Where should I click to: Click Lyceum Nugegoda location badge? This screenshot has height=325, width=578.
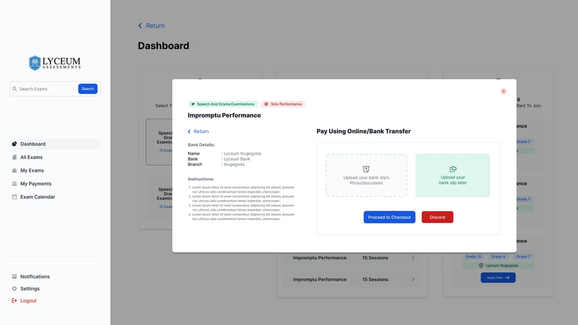[x=498, y=266]
